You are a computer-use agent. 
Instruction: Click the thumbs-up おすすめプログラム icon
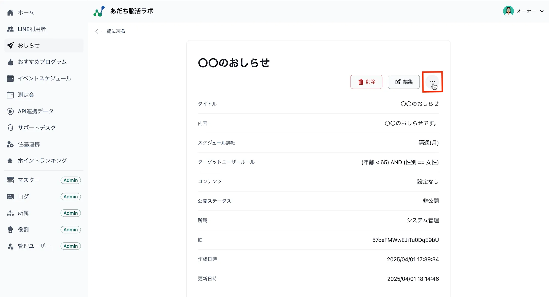coord(10,62)
